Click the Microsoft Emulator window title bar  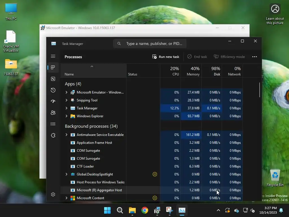127,28
